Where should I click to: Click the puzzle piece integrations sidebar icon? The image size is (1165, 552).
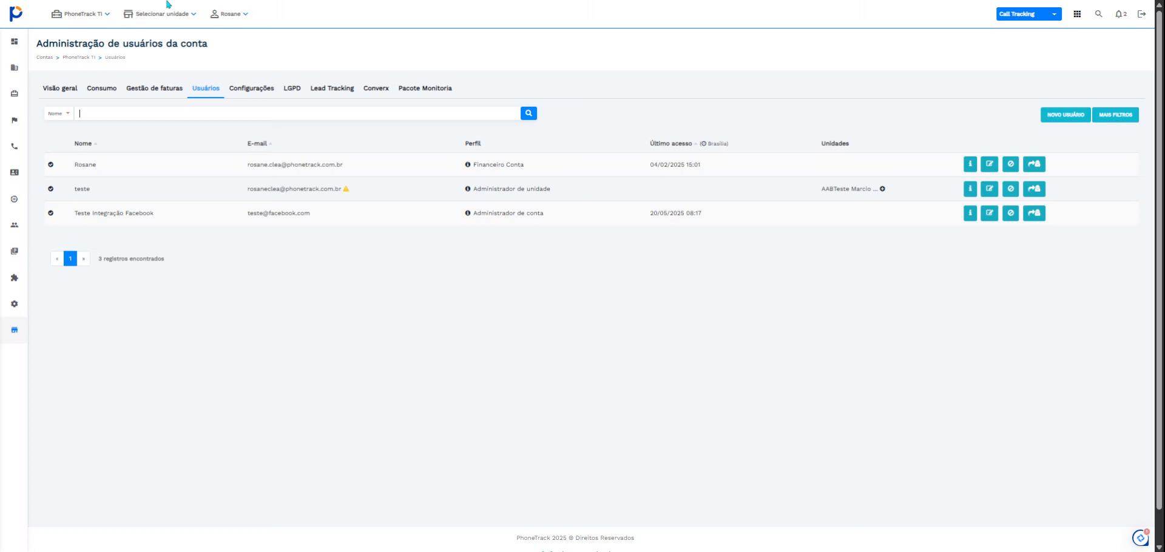[x=15, y=278]
